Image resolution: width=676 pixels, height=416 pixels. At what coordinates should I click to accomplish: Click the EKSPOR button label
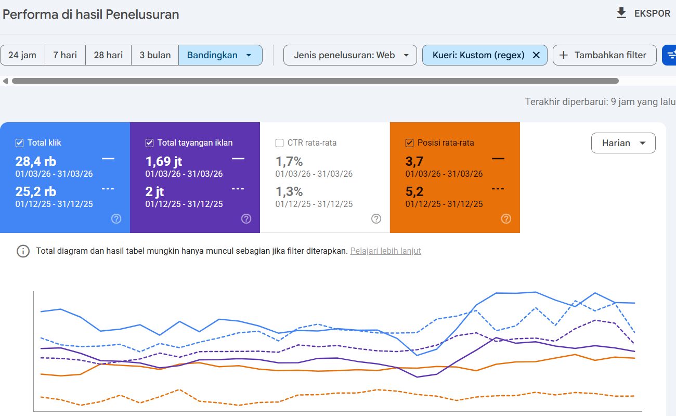coord(652,14)
